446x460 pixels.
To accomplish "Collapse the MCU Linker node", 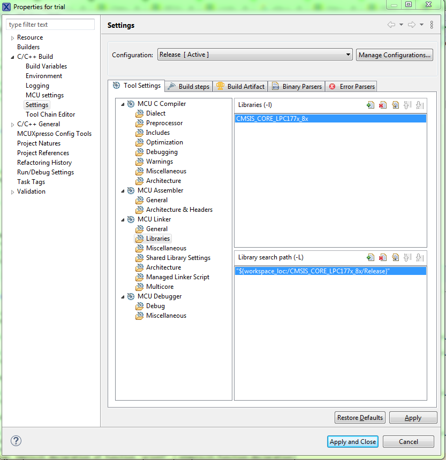I will pos(123,220).
